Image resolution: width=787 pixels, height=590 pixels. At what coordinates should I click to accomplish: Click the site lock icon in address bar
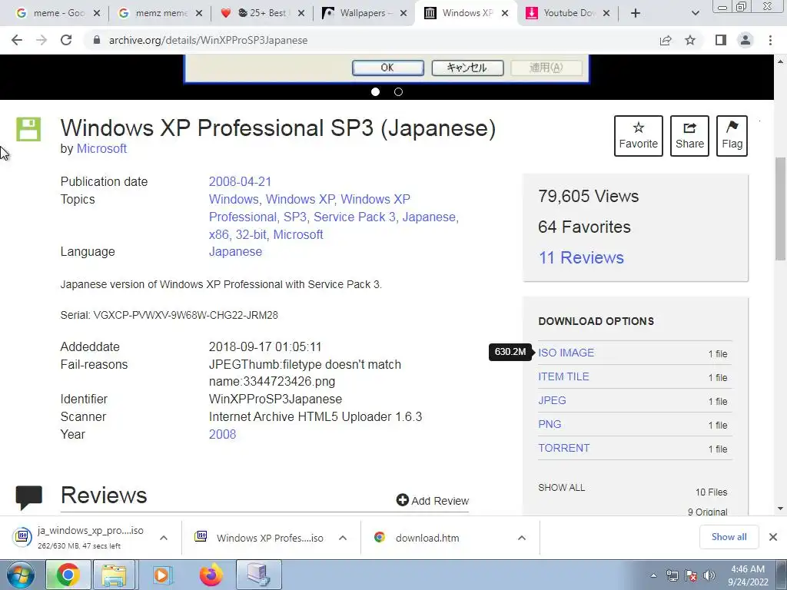[97, 40]
